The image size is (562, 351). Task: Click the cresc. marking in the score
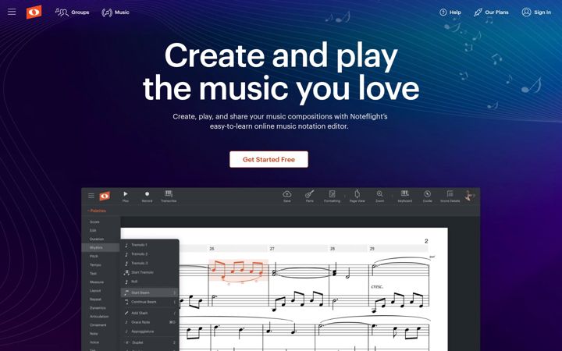coord(377,287)
